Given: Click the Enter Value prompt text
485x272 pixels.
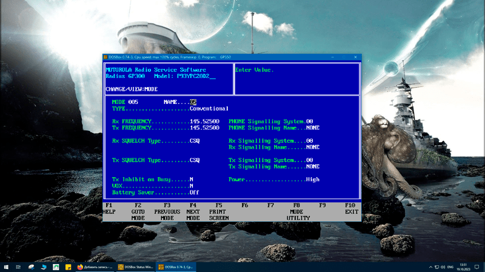Looking at the screenshot, I should [x=255, y=70].
